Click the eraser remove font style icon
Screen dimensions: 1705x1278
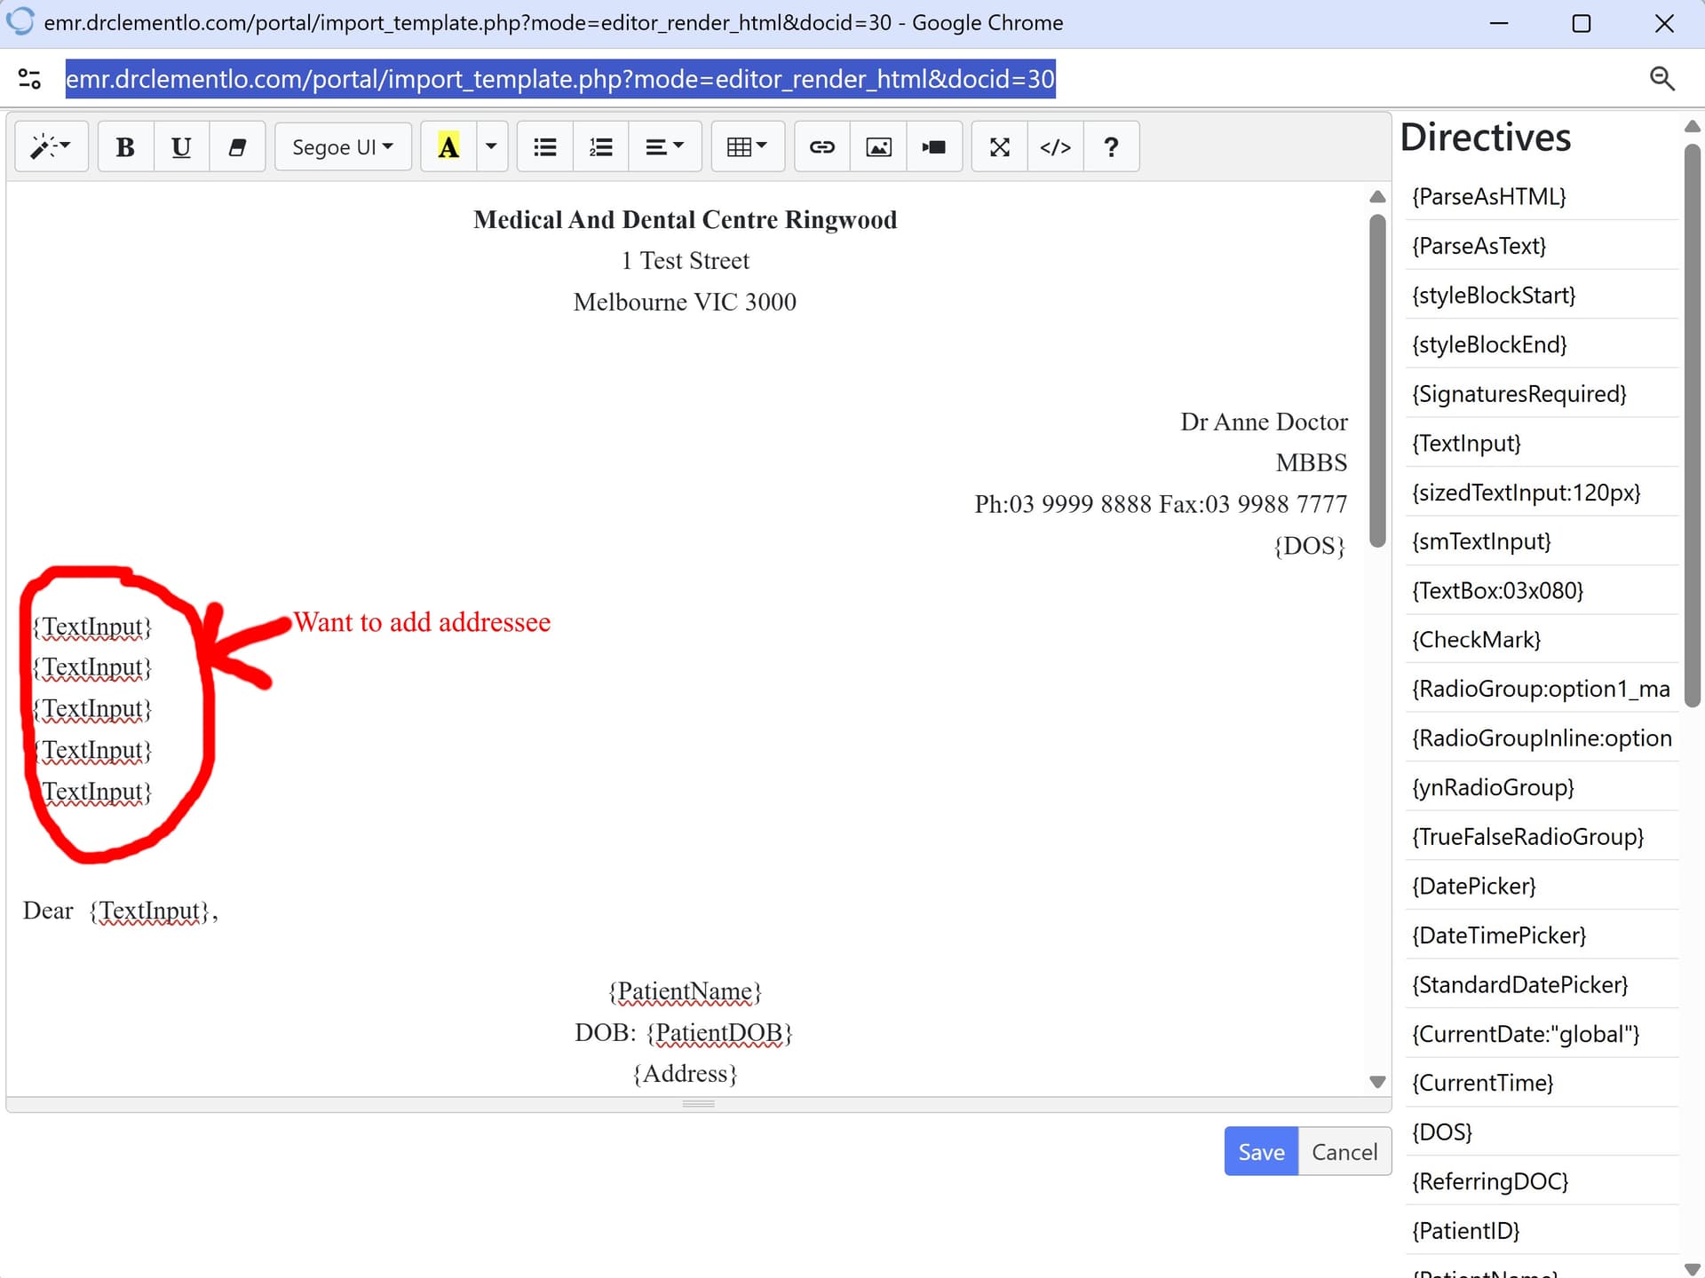237,146
